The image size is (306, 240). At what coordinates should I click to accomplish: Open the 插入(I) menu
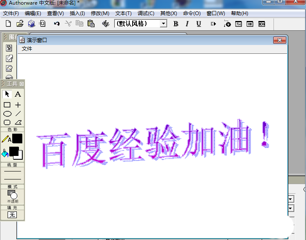[x=77, y=13]
